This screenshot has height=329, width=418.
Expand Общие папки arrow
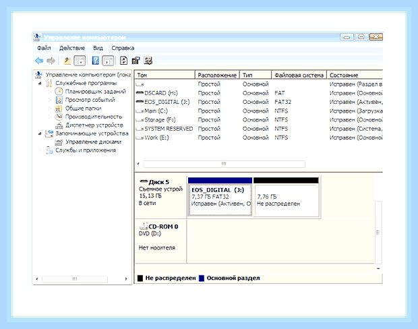pos(50,109)
